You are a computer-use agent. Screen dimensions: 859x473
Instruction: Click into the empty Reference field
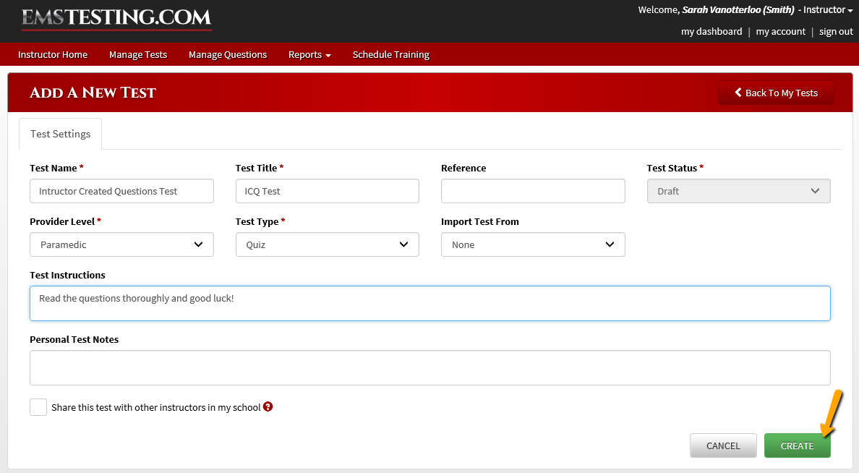[x=533, y=191]
